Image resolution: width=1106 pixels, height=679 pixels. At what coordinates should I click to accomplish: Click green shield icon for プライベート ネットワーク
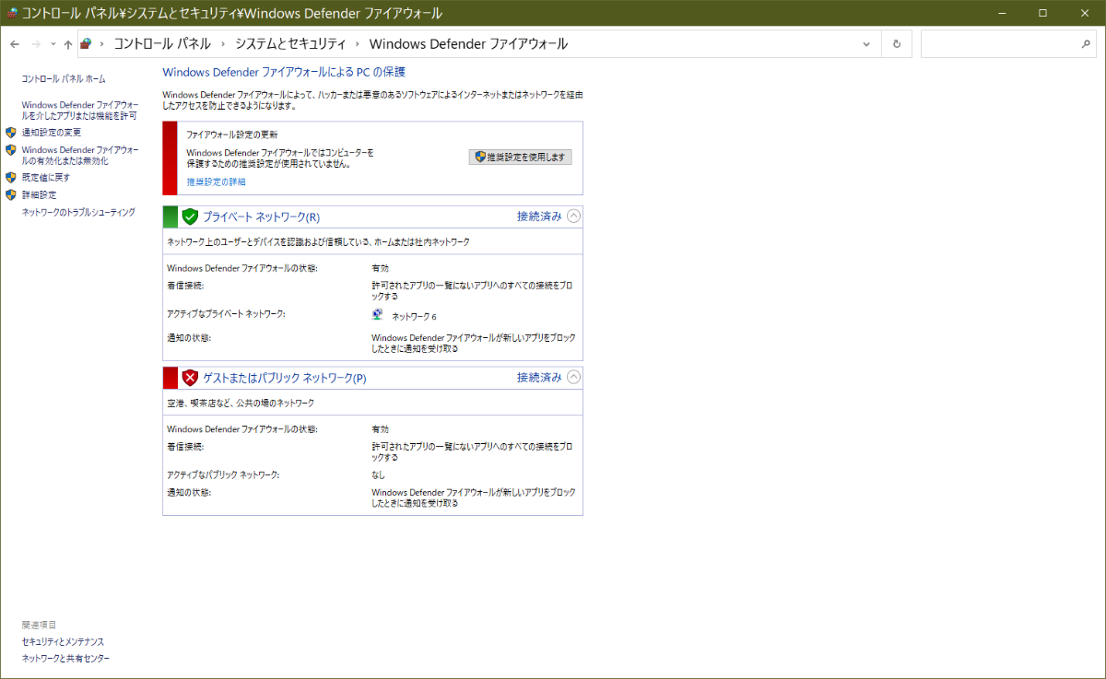pos(190,217)
